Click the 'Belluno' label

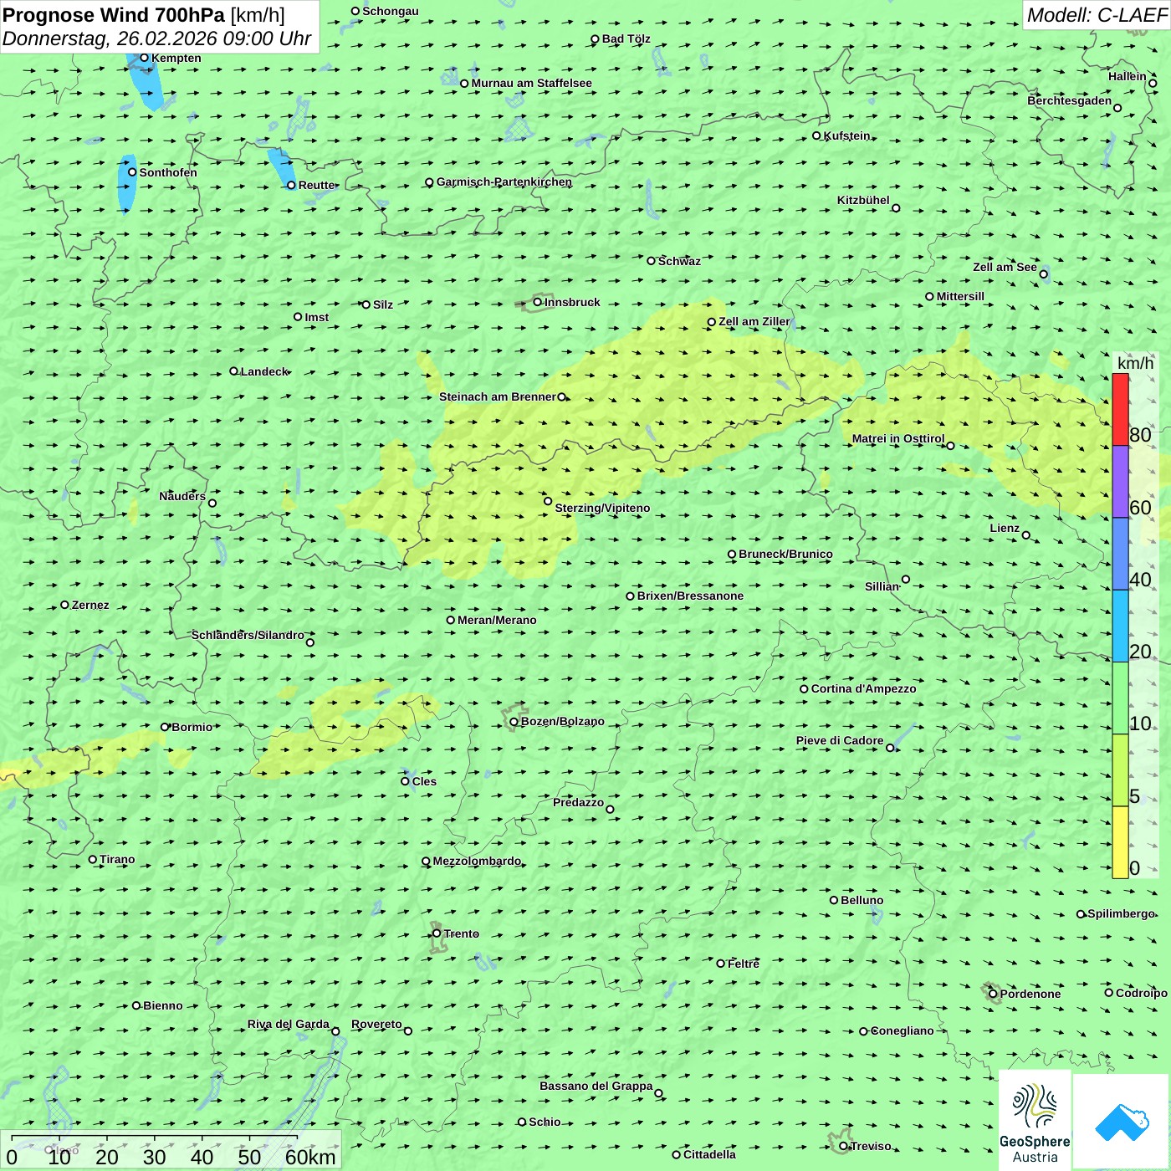click(x=862, y=900)
